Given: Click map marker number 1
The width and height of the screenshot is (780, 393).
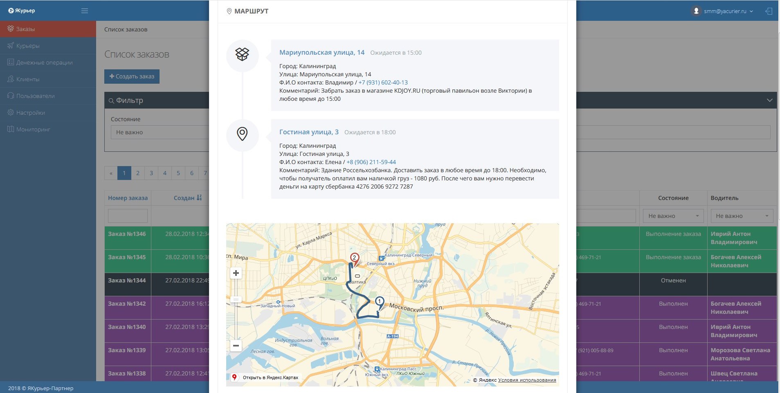Looking at the screenshot, I should [380, 302].
